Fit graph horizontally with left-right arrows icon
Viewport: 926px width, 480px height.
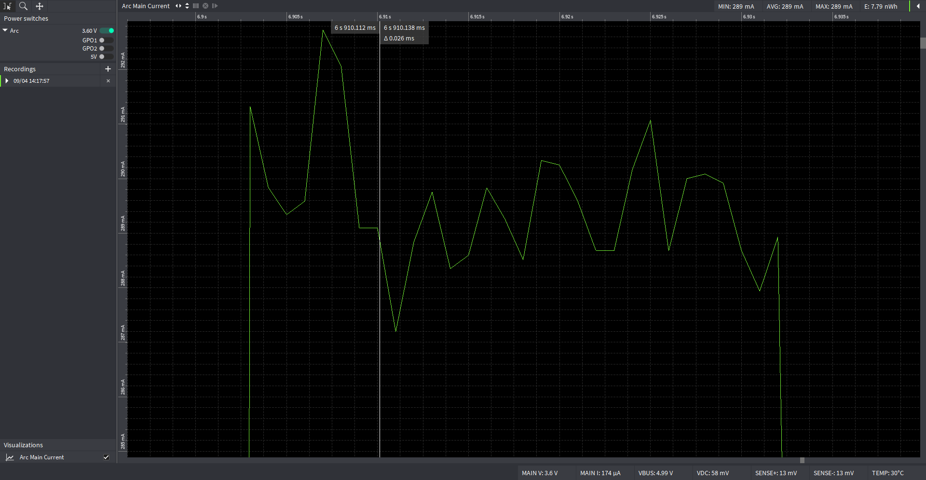point(178,6)
